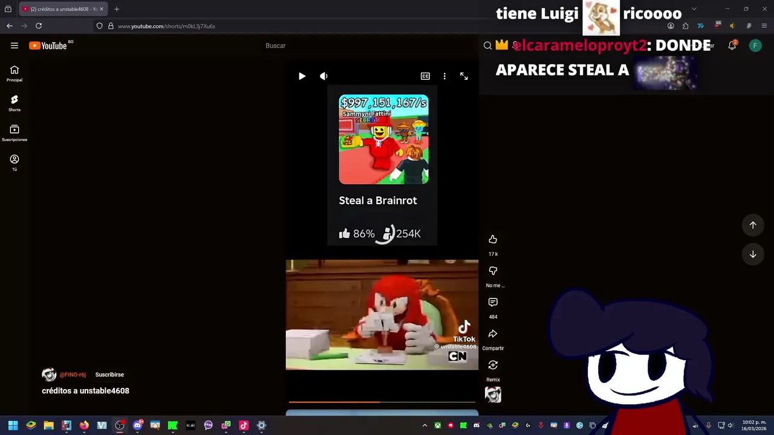Open the Windows Start menu
Screen dimensions: 774x435
(13, 425)
